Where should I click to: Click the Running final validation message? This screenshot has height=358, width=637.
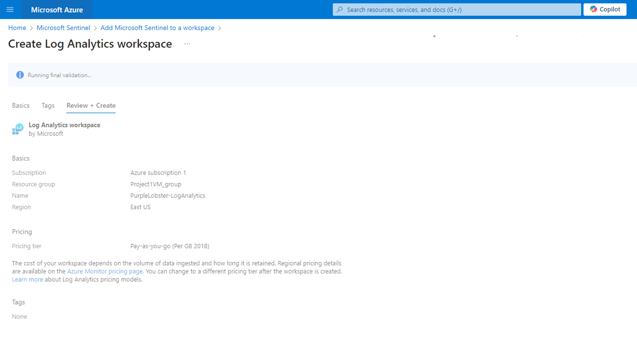click(59, 75)
